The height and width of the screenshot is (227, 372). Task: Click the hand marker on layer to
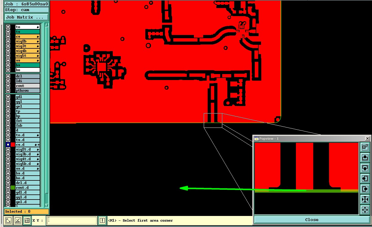[x=38, y=27]
